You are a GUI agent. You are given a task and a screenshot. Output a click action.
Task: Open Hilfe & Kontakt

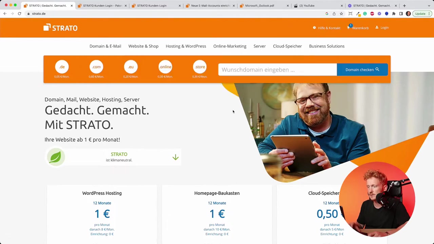(327, 28)
